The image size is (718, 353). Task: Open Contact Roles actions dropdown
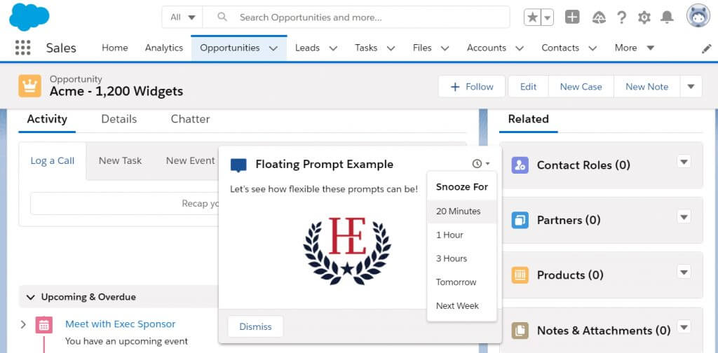click(684, 162)
